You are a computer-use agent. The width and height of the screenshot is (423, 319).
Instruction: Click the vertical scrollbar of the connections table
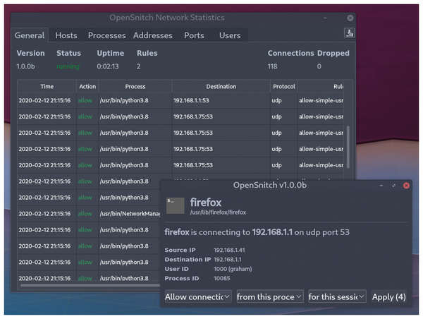tap(348, 148)
